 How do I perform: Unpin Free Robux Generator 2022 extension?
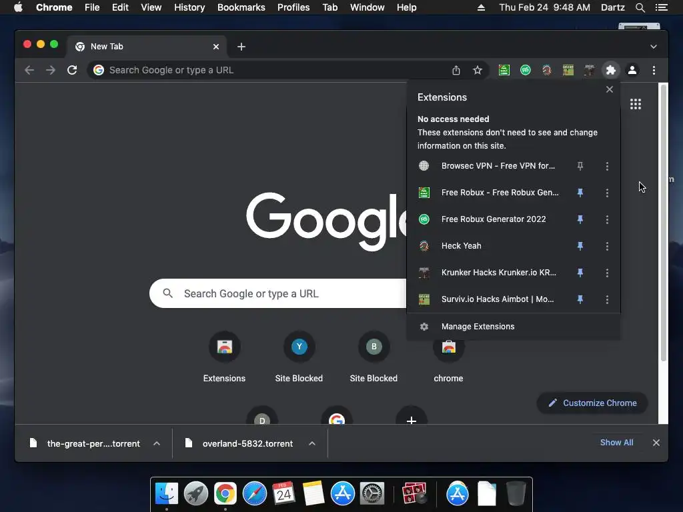click(x=580, y=219)
